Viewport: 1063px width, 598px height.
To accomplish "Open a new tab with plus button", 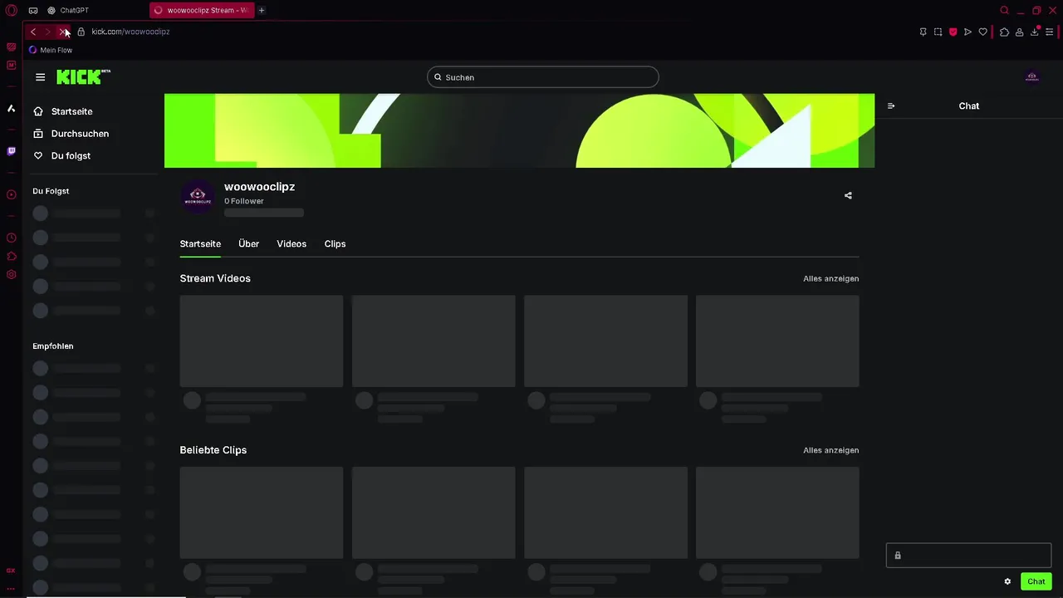I will click(x=262, y=11).
